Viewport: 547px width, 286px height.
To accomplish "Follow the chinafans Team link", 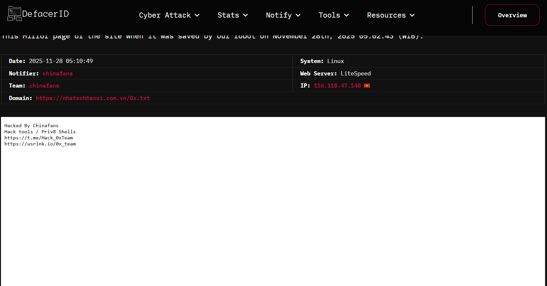I will pos(44,86).
